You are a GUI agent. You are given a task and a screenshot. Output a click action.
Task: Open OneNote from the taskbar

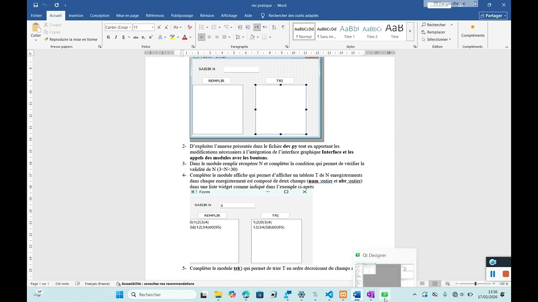[x=370, y=294]
